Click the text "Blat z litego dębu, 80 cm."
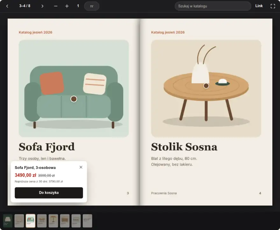Viewport: 280px width, 230px height. tap(174, 159)
